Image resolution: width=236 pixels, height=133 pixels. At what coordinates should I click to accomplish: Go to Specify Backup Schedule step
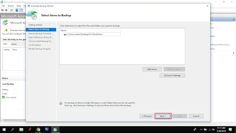(x=41, y=34)
